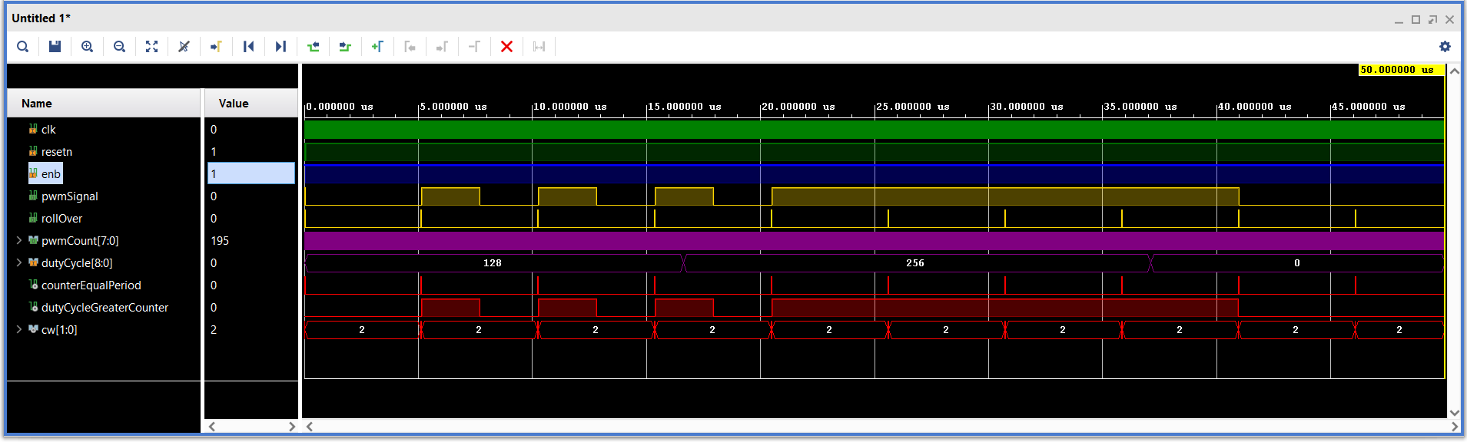Image resolution: width=1467 pixels, height=442 pixels.
Task: Zoom in on the waveform
Action: click(88, 47)
